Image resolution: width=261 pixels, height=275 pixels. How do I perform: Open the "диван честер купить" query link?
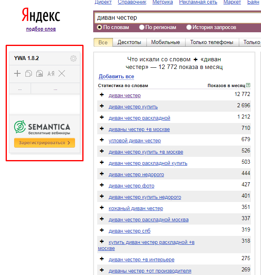click(133, 107)
